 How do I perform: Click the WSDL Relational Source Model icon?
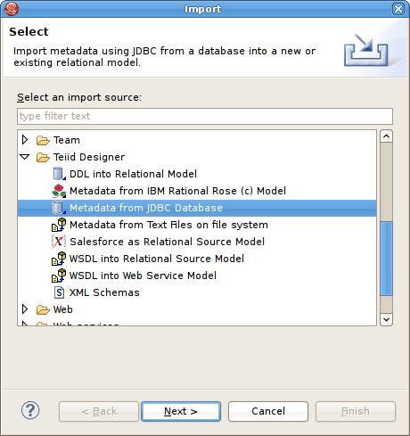click(59, 259)
